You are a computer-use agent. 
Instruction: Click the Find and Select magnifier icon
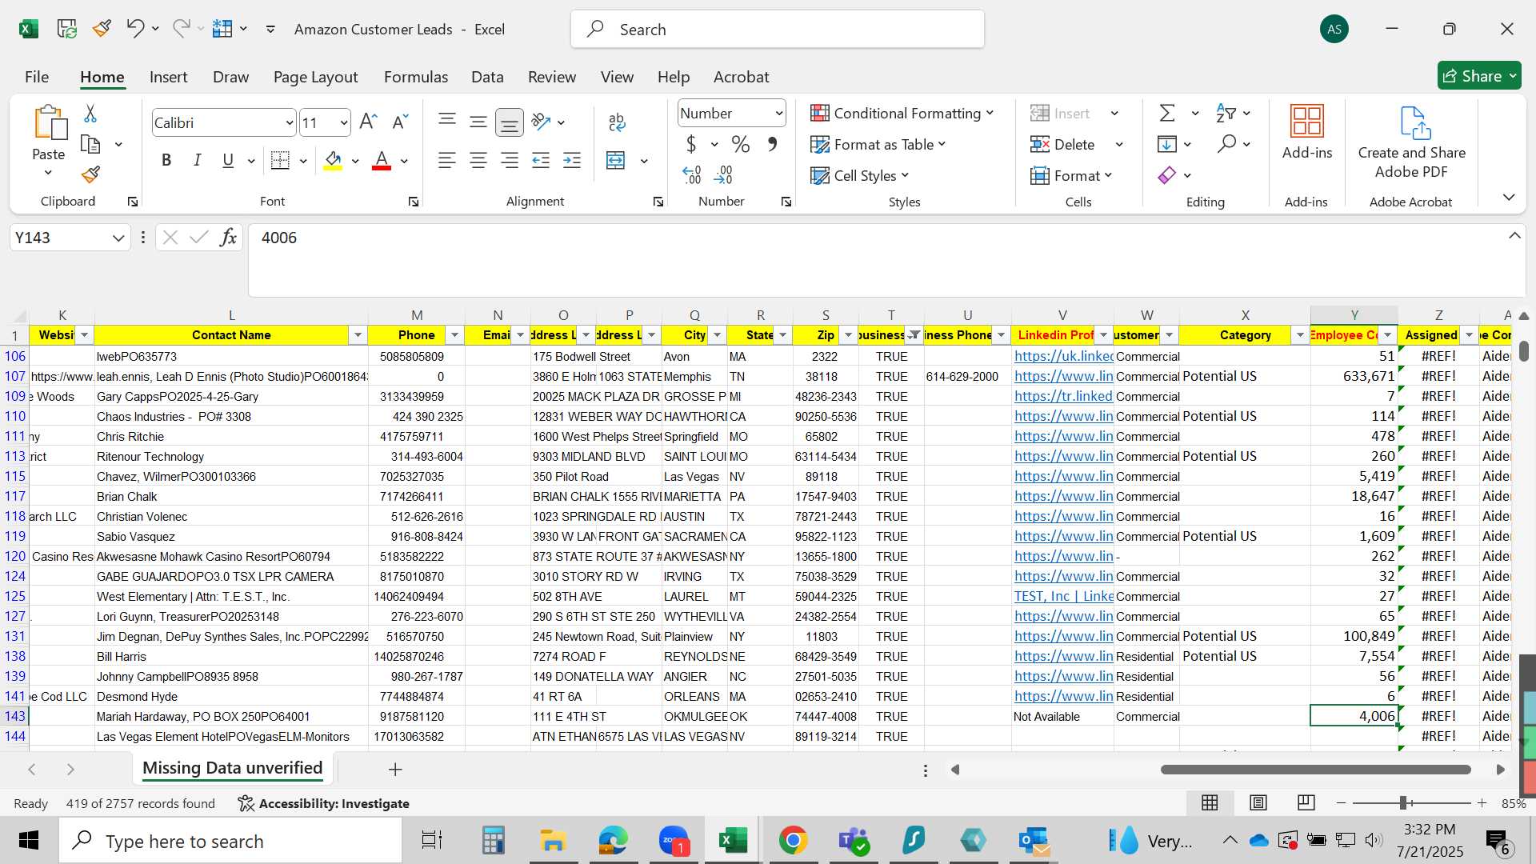1226,144
